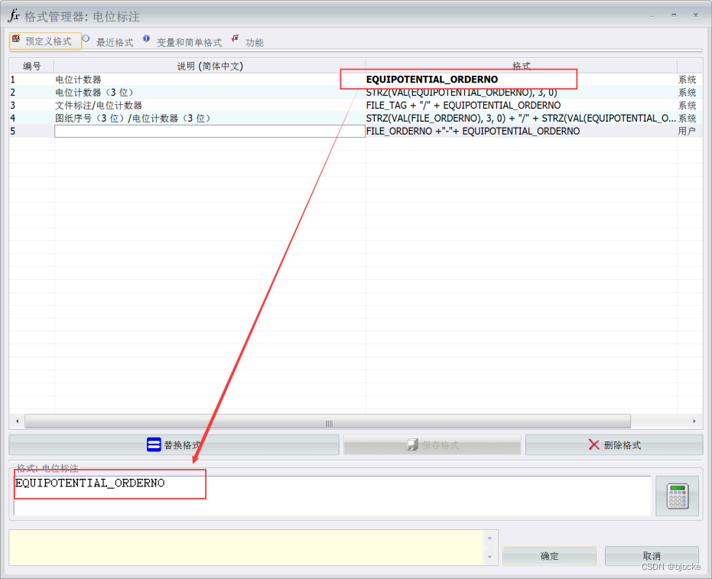712x579 pixels.
Task: Click the horizontal scrollbar right arrow
Action: pyautogui.click(x=694, y=421)
